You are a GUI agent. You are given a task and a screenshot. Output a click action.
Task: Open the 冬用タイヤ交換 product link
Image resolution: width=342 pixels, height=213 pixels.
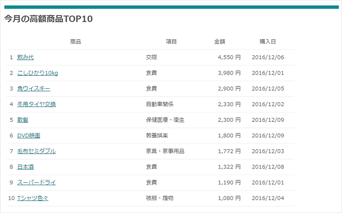pos(36,104)
